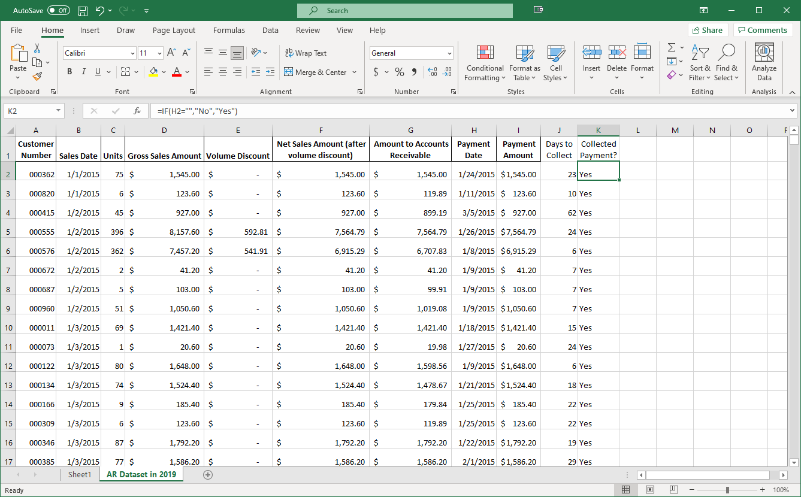Select the Format Painter brush
Viewport: 801px width, 497px height.
(x=37, y=76)
